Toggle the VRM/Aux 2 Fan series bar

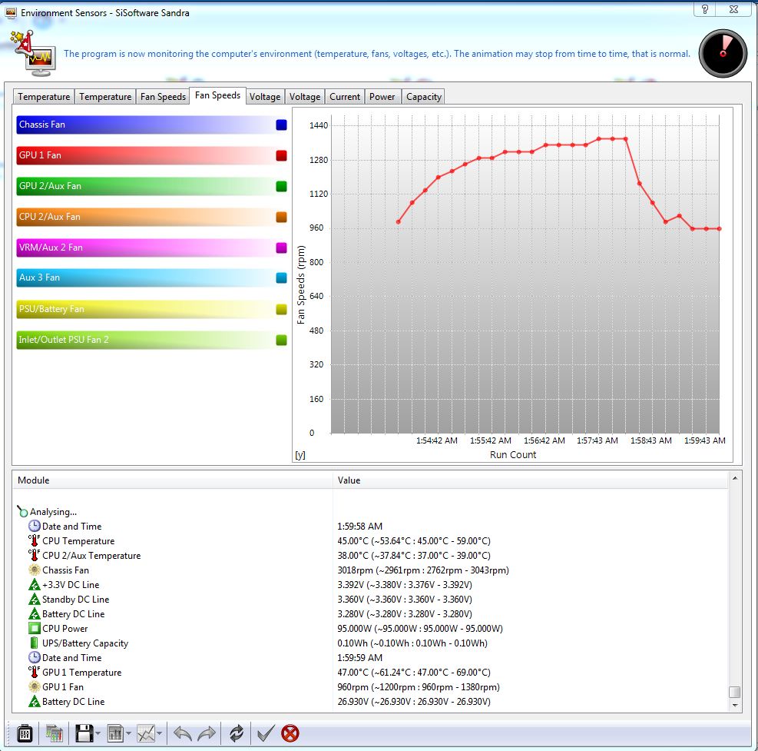[152, 248]
